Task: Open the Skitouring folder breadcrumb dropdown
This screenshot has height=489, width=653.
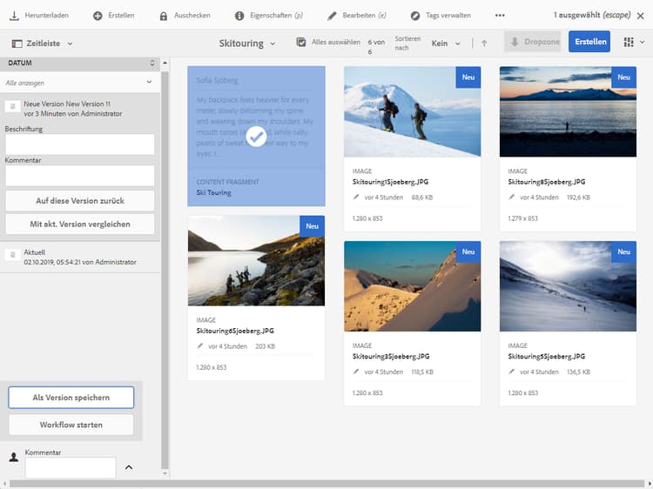Action: coord(273,44)
